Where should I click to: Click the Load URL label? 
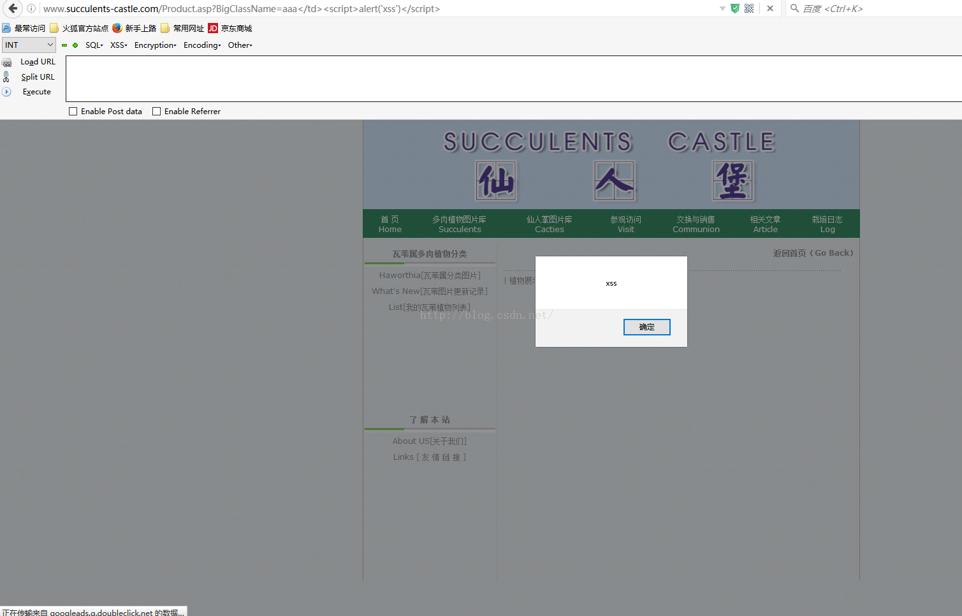38,62
